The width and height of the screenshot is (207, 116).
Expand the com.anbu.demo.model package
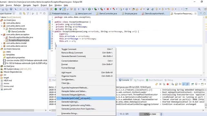(x=2, y=43)
